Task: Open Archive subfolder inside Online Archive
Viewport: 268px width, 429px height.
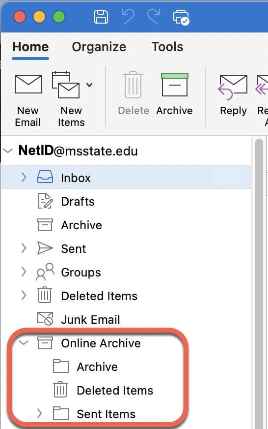Action: tap(97, 367)
